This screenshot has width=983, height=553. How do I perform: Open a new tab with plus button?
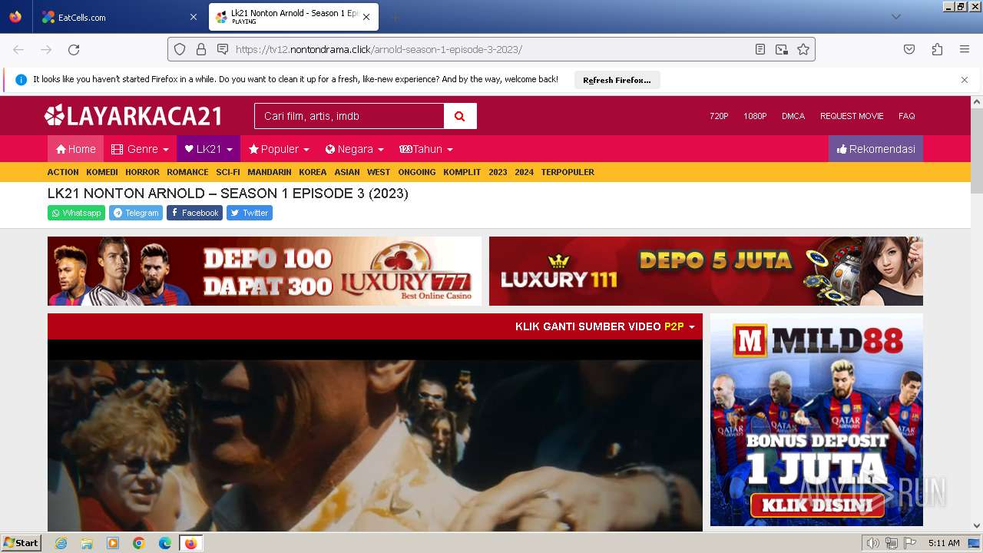[x=395, y=17]
